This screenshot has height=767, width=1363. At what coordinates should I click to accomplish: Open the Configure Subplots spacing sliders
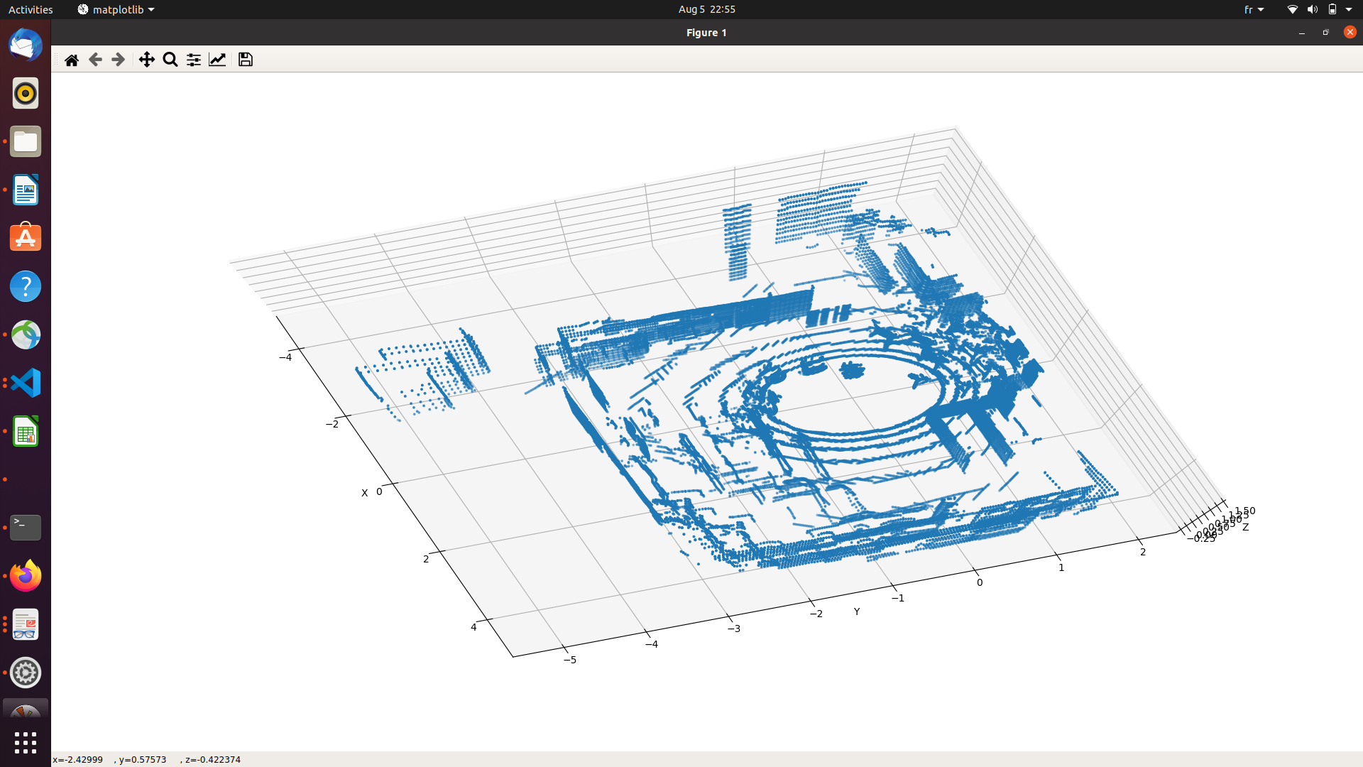[x=193, y=60]
